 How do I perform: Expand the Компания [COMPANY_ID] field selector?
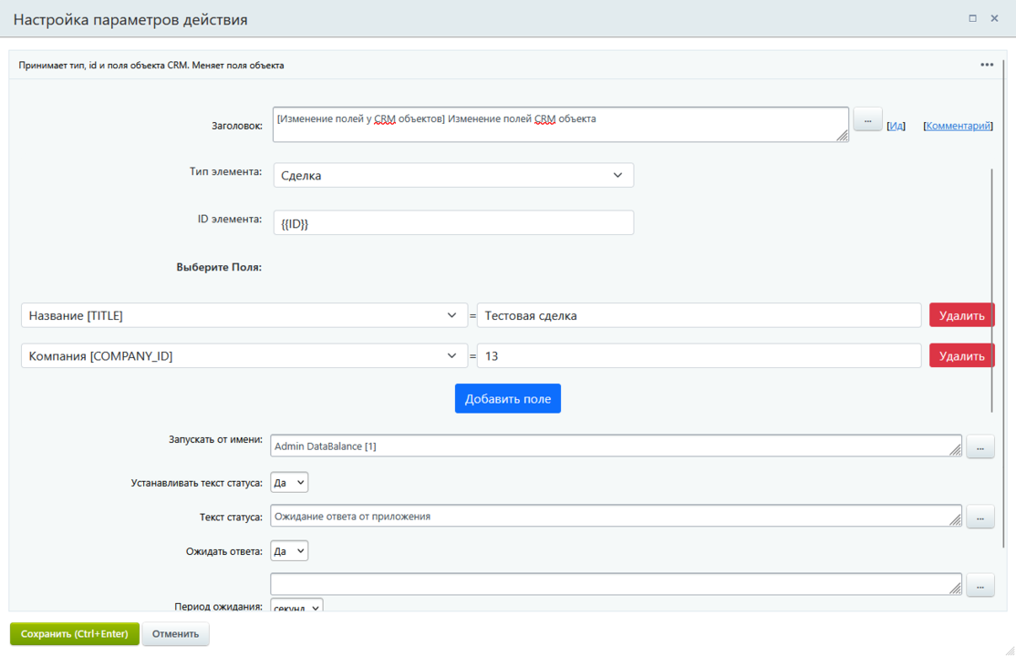point(244,355)
